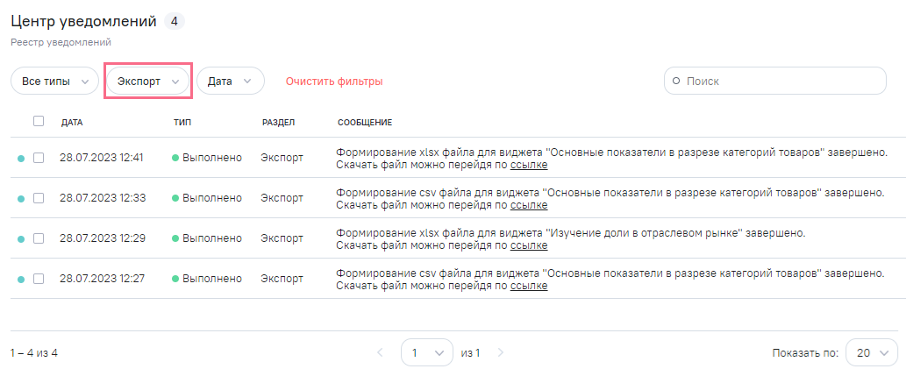This screenshot has width=906, height=376.
Task: Go to previous page arrow
Action: point(380,353)
